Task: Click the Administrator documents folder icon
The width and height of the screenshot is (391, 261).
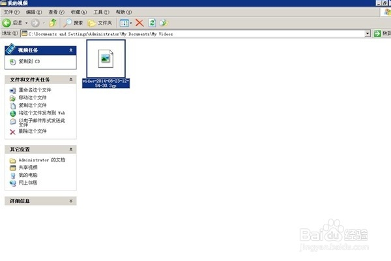Action: 13,161
